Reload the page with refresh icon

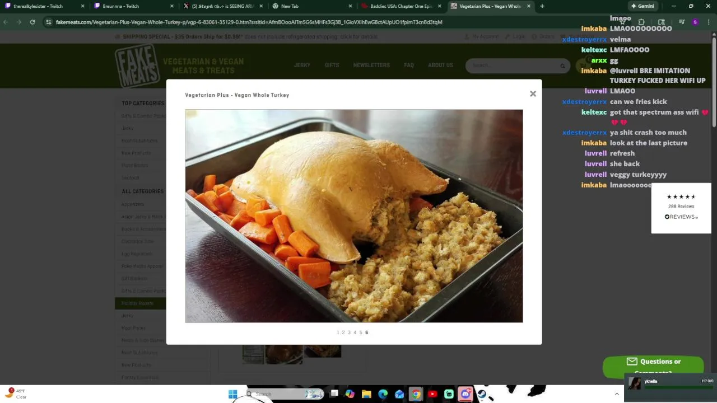tap(32, 22)
